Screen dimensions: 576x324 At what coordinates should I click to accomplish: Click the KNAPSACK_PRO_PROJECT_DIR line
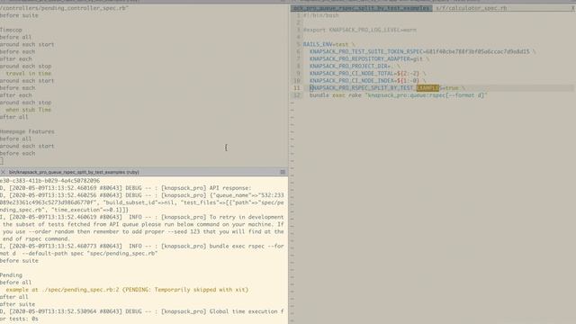point(355,66)
